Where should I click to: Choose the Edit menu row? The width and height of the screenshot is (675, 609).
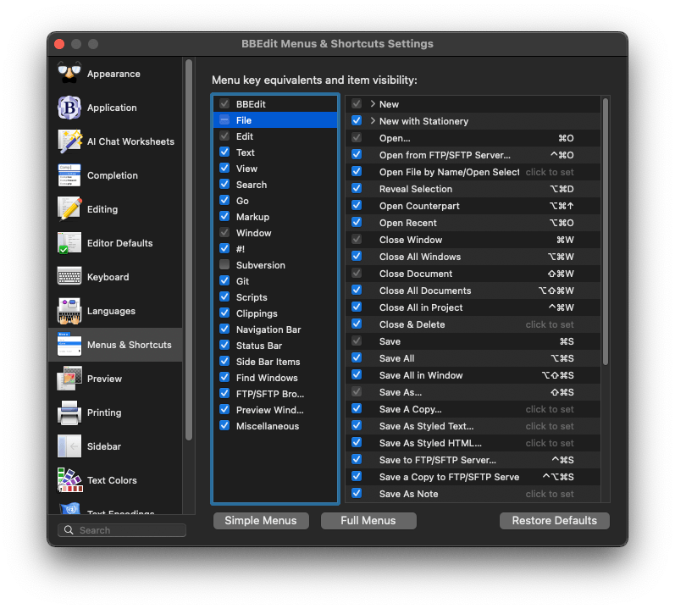[x=275, y=136]
